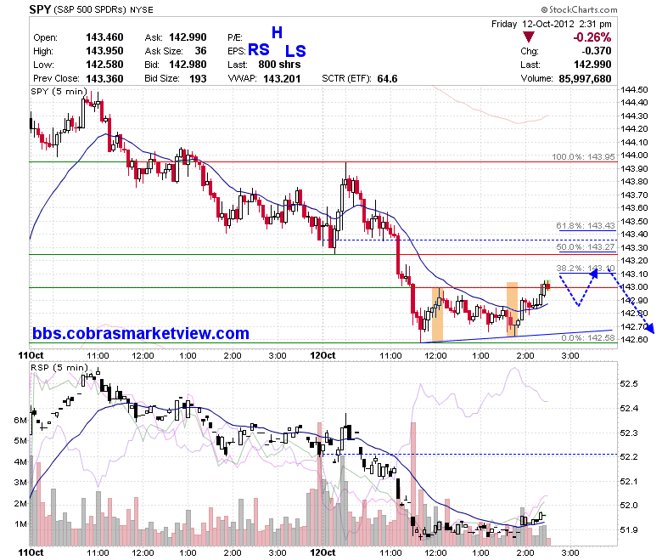Click the 52.2 RSP axis label
Image resolution: width=662 pixels, height=560 pixels.
[x=629, y=457]
